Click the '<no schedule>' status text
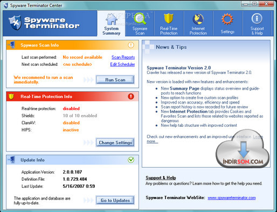The image size is (277, 212). 77,64
